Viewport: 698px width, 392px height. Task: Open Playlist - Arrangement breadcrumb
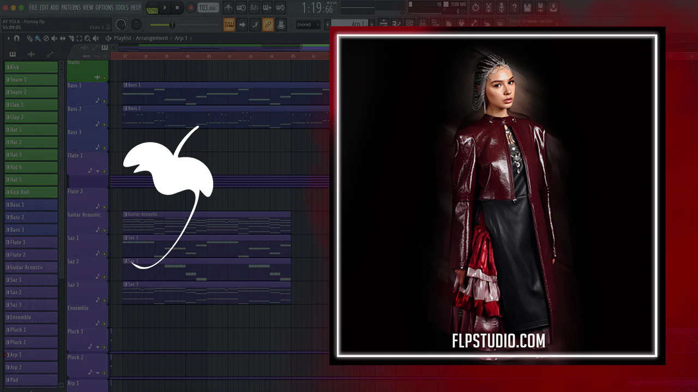[141, 38]
